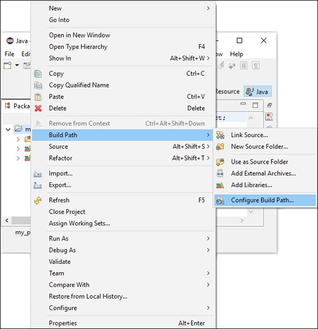Click the Import icon in context menu

(38, 173)
